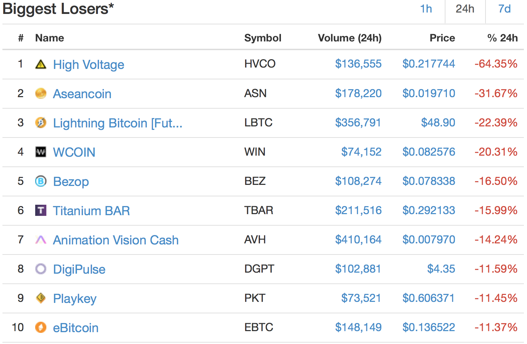Switch to the 7d losers tab
The image size is (527, 344).
click(x=504, y=9)
